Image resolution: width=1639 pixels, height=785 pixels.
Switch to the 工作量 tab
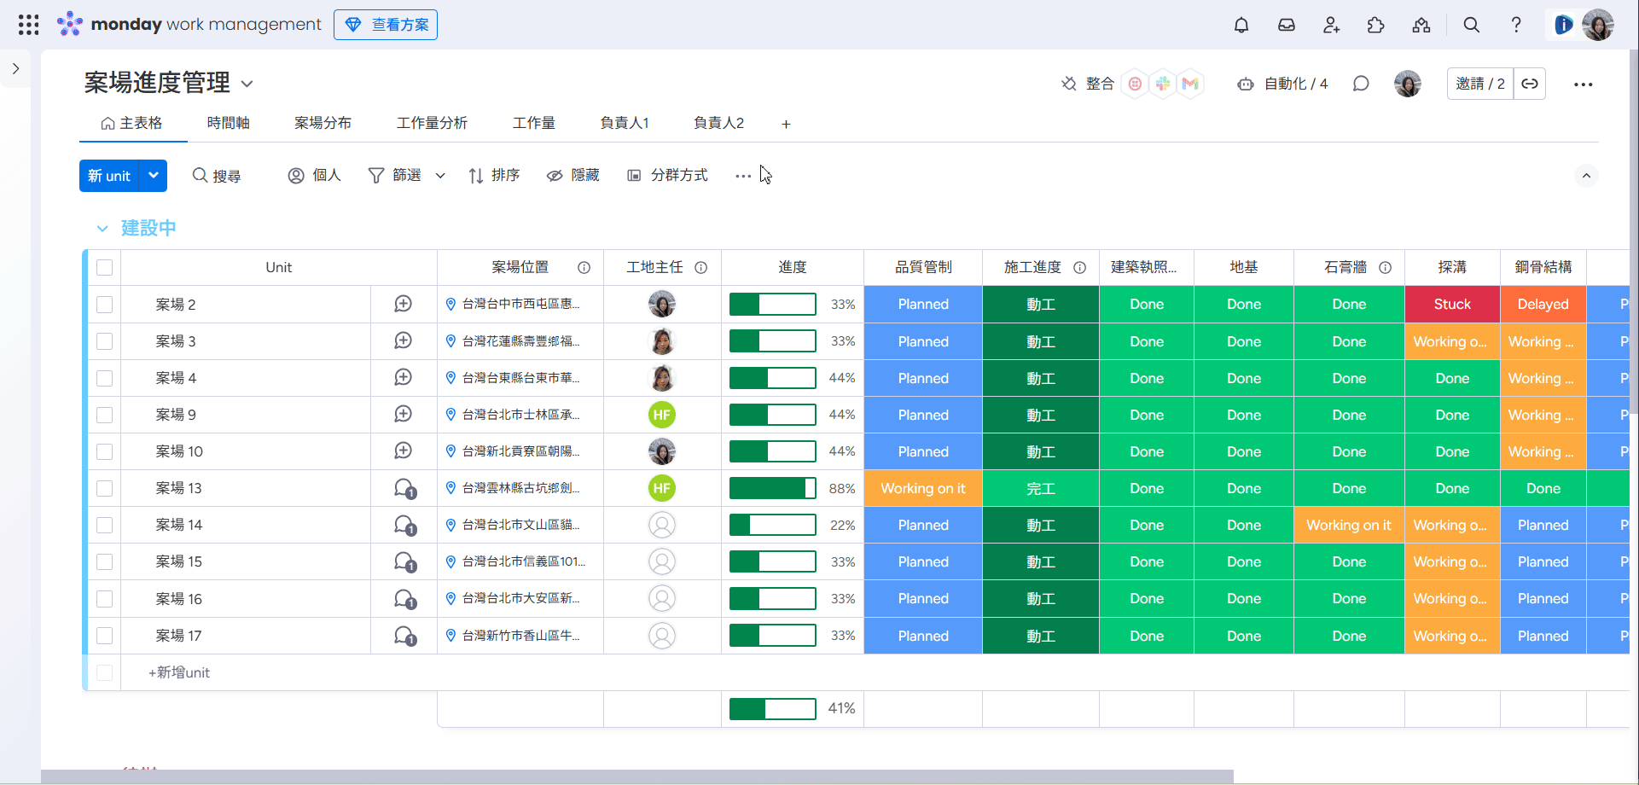pyautogui.click(x=534, y=124)
